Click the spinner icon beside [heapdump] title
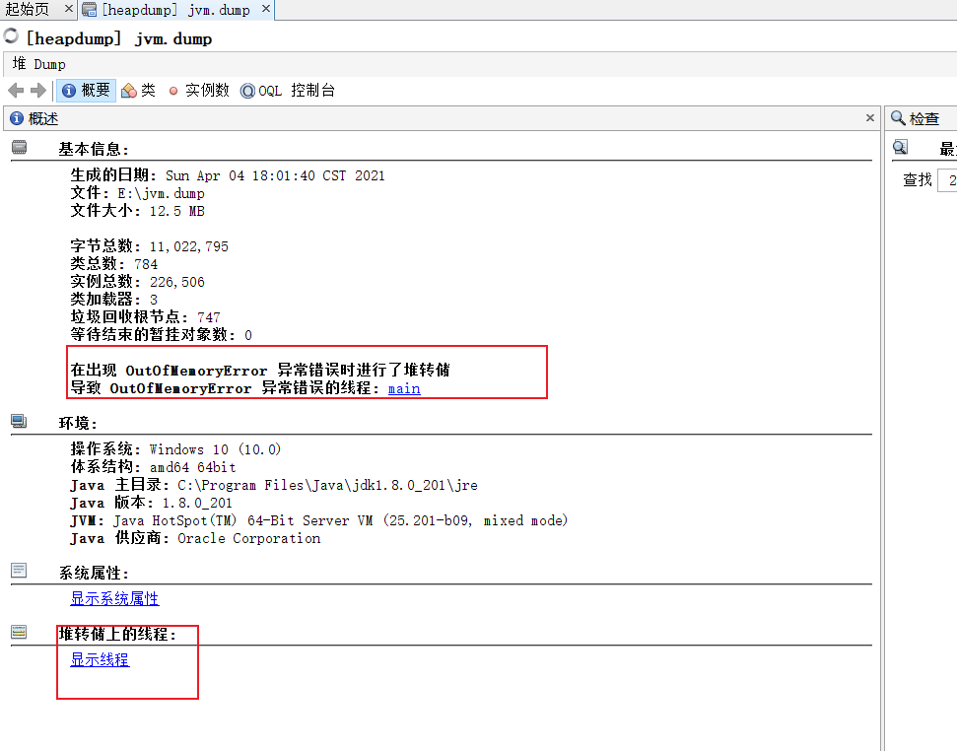Image resolution: width=957 pixels, height=751 pixels. [x=11, y=36]
